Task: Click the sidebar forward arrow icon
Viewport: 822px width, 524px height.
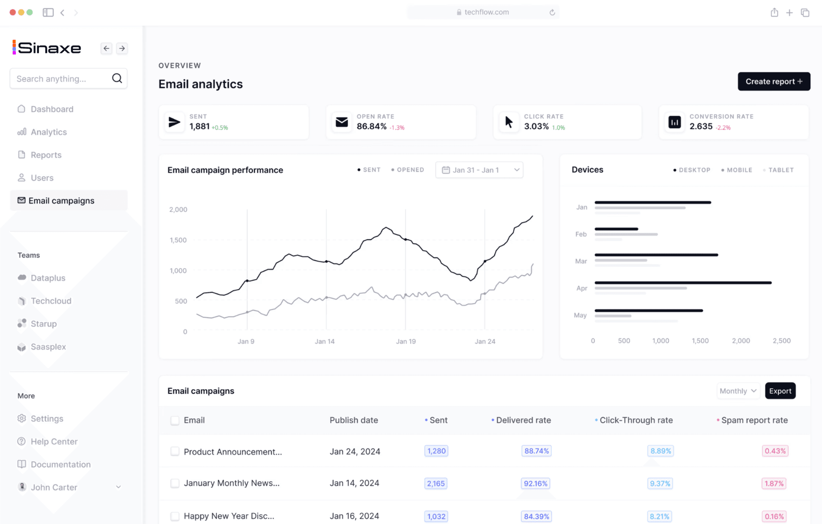Action: [122, 48]
